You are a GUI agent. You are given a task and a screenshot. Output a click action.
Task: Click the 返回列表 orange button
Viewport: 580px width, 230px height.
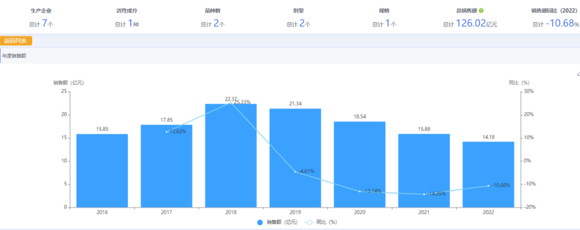pyautogui.click(x=17, y=41)
